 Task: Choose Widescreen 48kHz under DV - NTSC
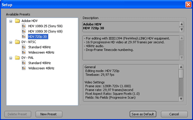[x=41, y=52]
